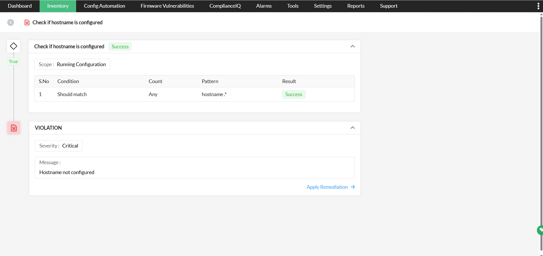Click the back arrow to return to previous page
Screen dimensions: 543x256
click(10, 22)
